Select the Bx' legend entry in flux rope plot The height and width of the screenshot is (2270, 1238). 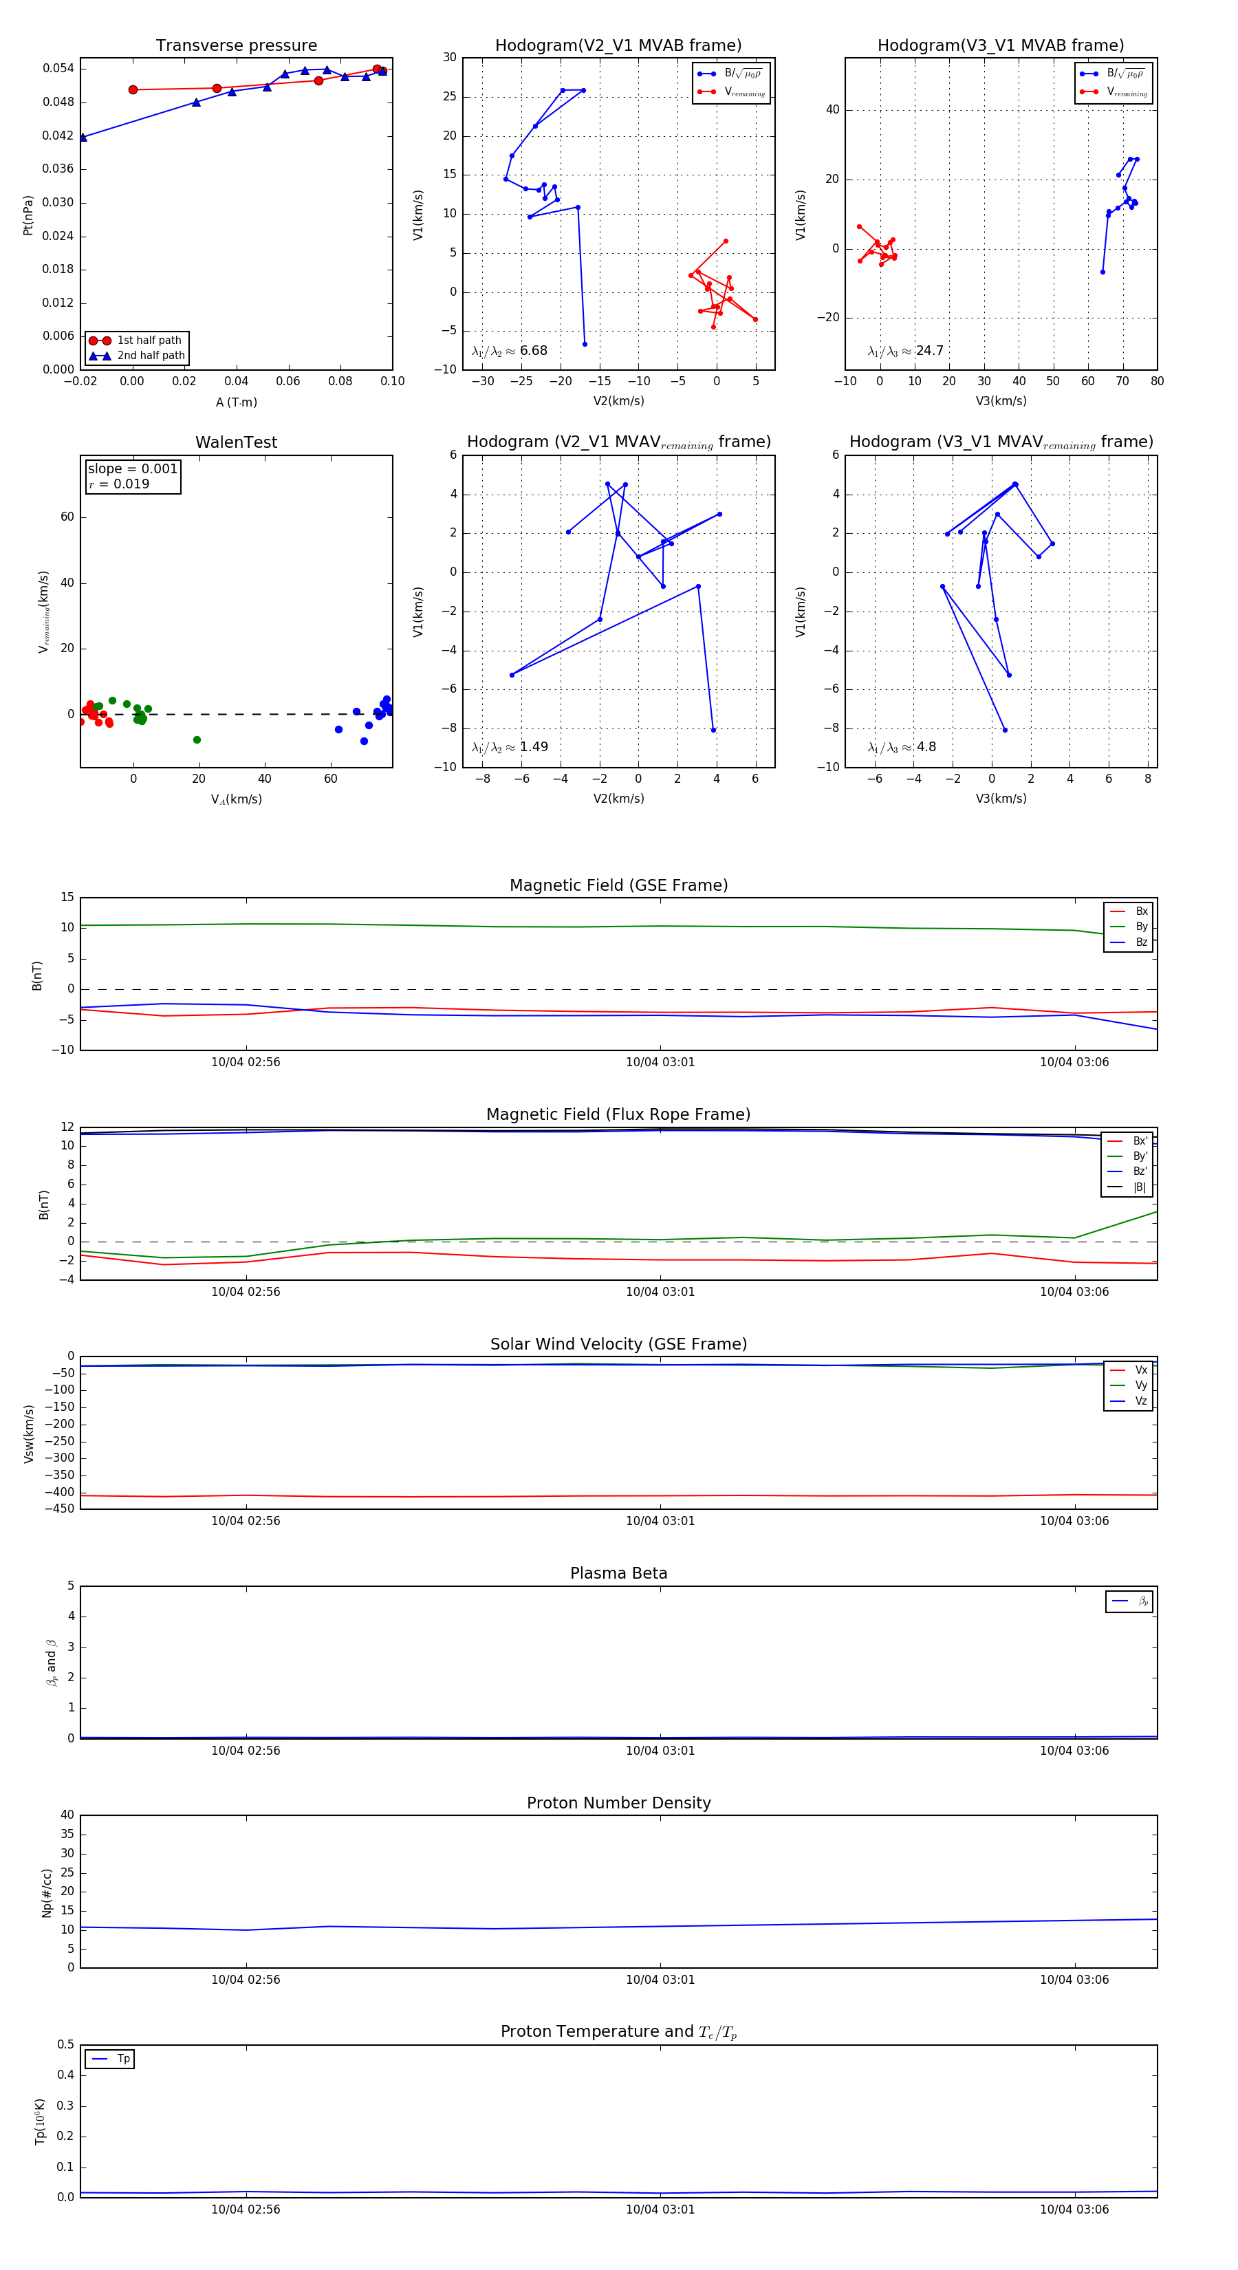coord(1128,1141)
